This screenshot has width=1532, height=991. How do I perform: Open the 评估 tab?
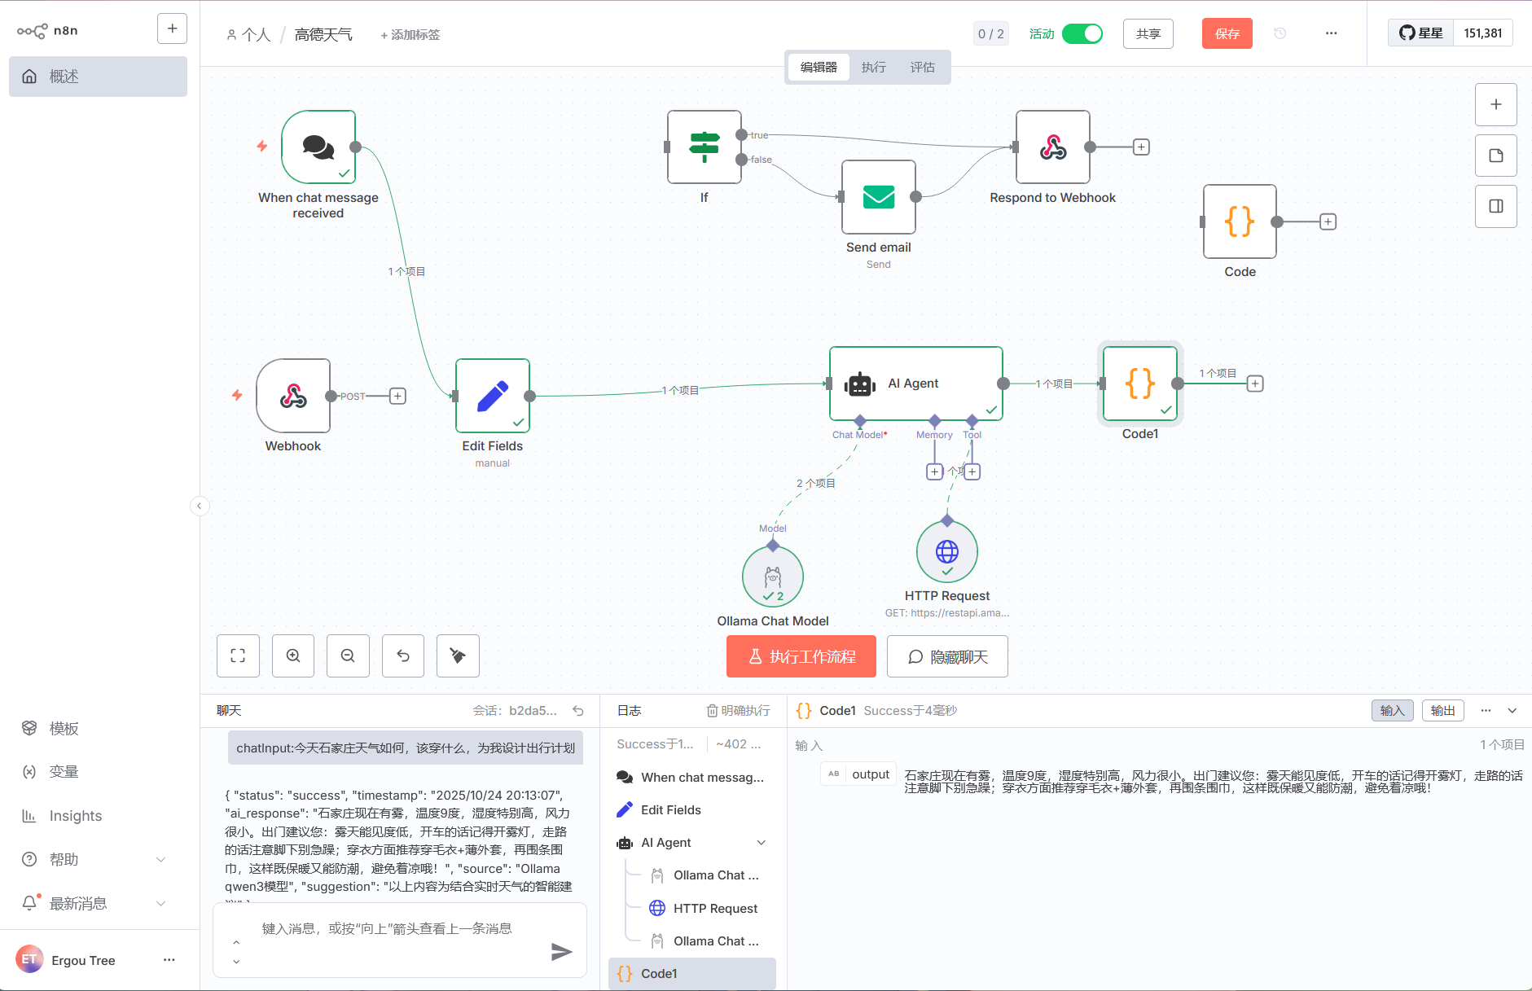(x=922, y=68)
